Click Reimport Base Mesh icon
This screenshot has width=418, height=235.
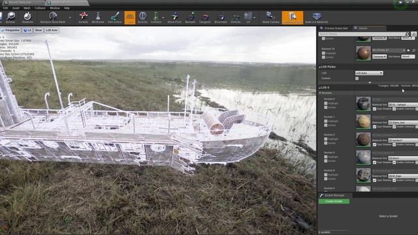(x=53, y=18)
